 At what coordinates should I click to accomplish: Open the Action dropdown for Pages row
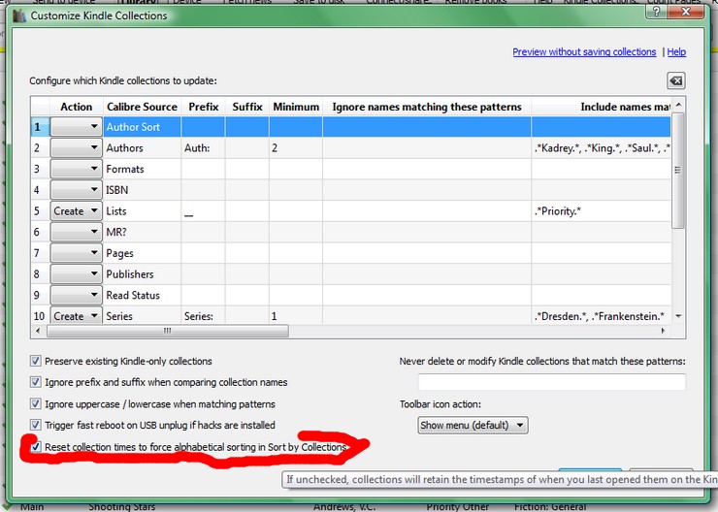(76, 253)
